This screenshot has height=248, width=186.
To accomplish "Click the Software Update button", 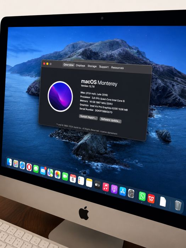I will coord(111,120).
